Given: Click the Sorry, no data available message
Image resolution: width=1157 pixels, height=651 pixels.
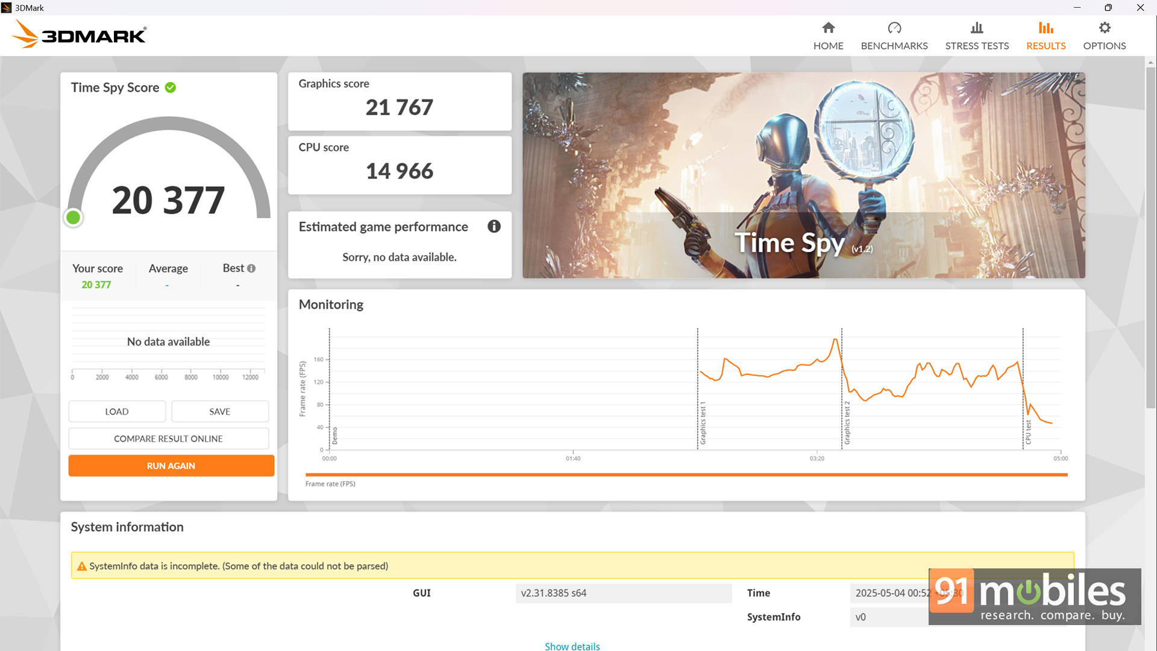Looking at the screenshot, I should point(400,257).
